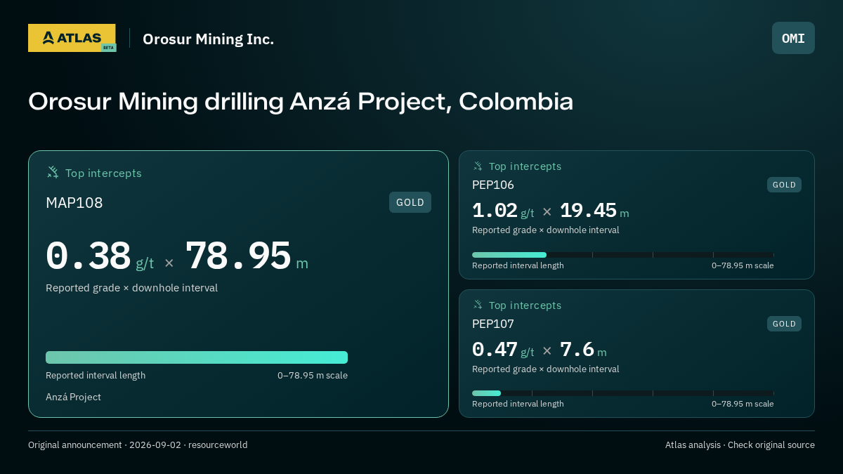Click the GOLD tag on MAP108 card
The width and height of the screenshot is (843, 474).
[x=410, y=202]
